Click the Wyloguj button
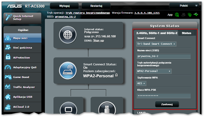 tap(64, 6)
